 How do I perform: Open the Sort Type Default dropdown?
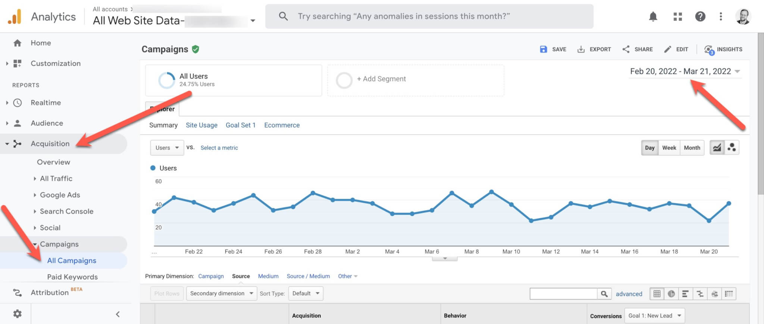tap(306, 293)
